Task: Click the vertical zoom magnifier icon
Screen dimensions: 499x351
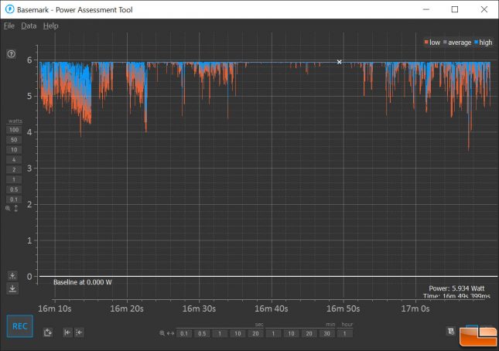Action: coord(8,209)
